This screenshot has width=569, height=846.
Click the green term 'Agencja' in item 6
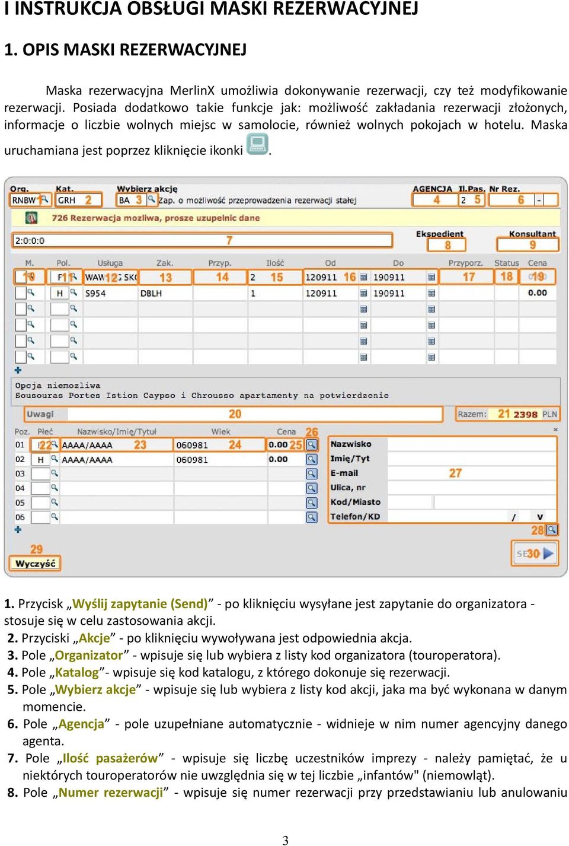tap(81, 724)
